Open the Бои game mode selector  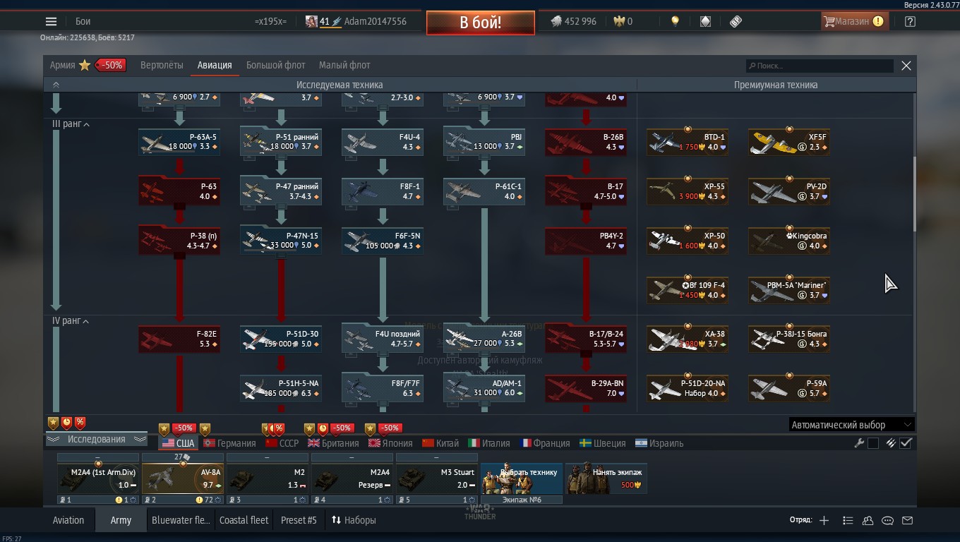click(83, 22)
